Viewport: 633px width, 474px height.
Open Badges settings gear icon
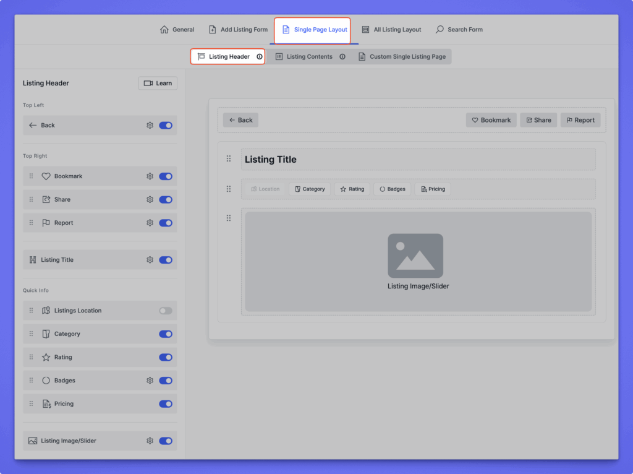(150, 381)
